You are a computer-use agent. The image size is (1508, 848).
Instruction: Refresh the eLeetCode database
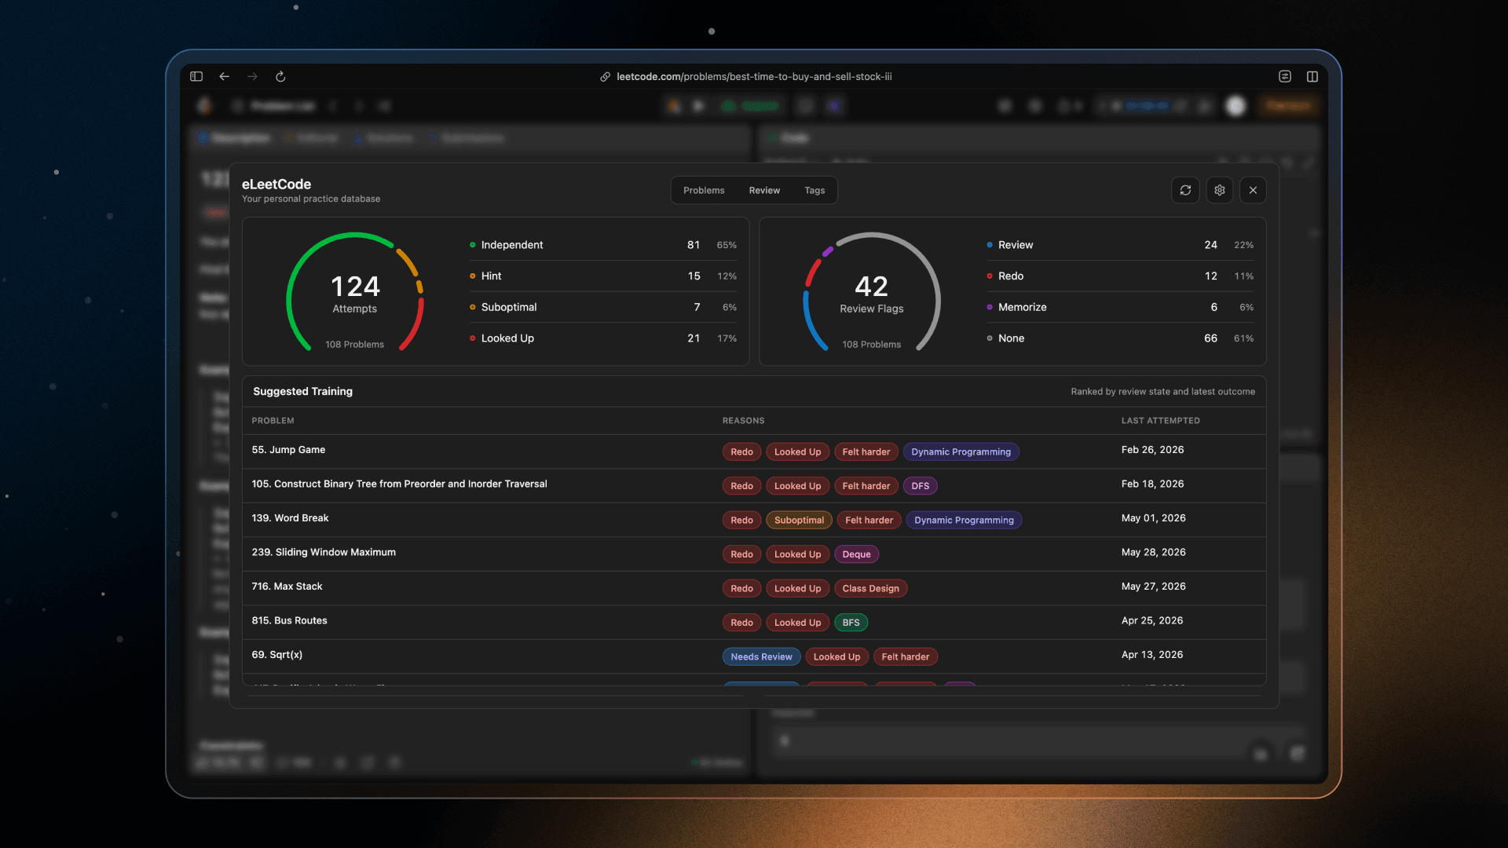pos(1185,190)
